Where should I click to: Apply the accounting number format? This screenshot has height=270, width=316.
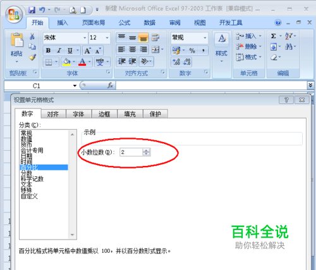176,50
